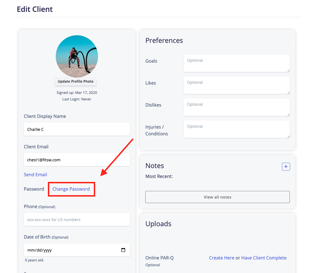Click the View all notes button
Screen dimensions: 316x273
[217, 197]
